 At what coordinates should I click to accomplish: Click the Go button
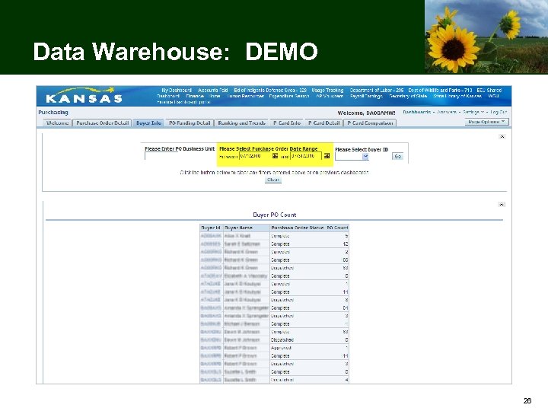398,156
